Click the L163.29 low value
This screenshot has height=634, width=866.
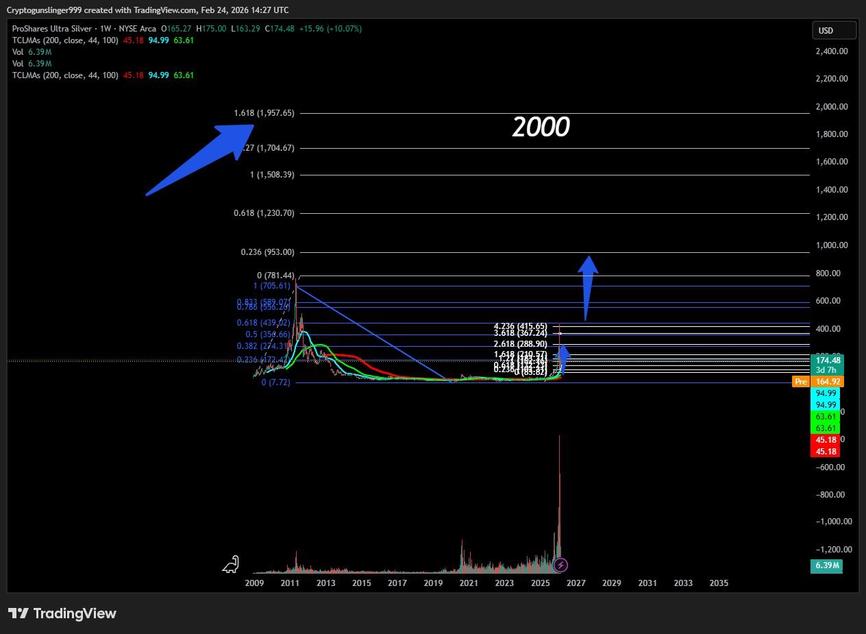246,29
